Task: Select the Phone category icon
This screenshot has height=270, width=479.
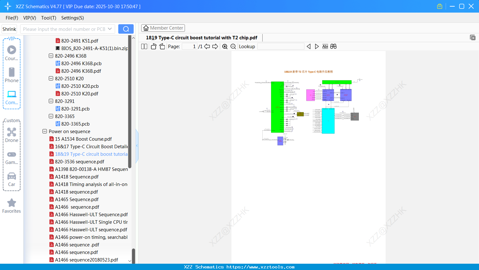Action: point(12,75)
